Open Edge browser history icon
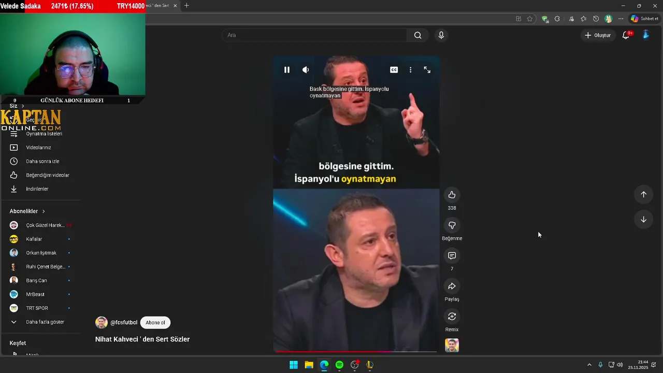The image size is (663, 373). pos(596,19)
